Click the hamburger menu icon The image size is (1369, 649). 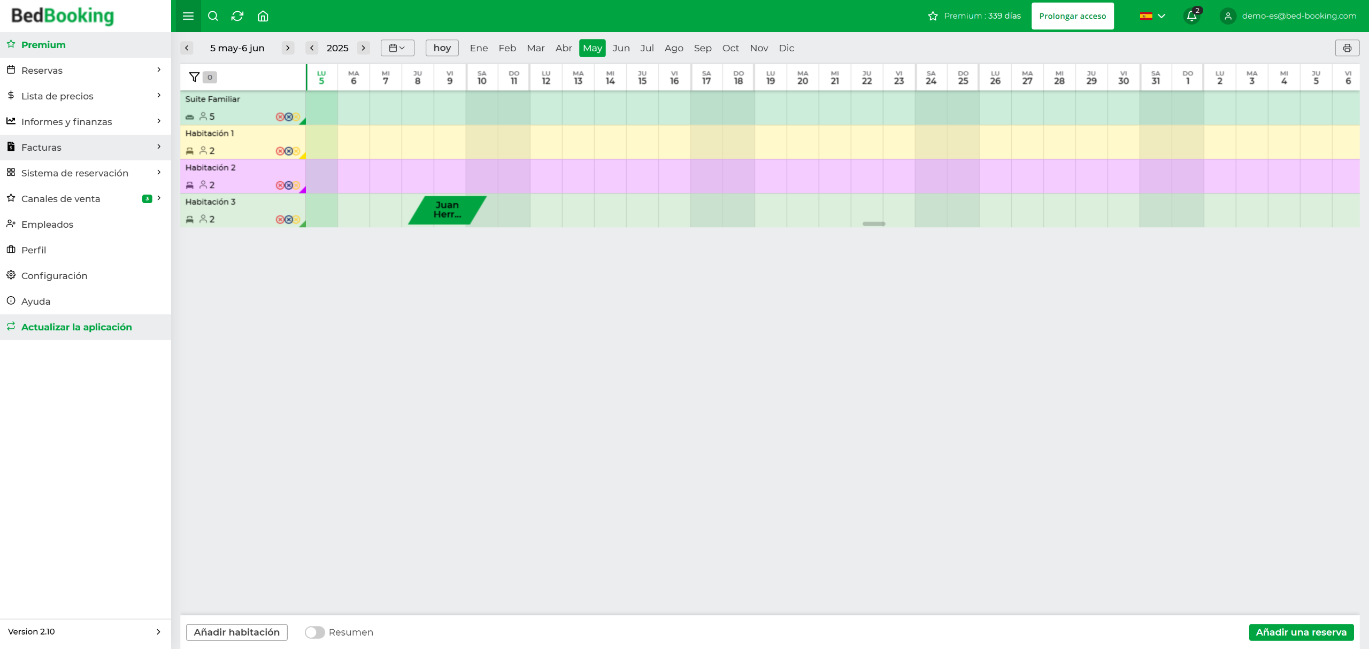click(188, 16)
